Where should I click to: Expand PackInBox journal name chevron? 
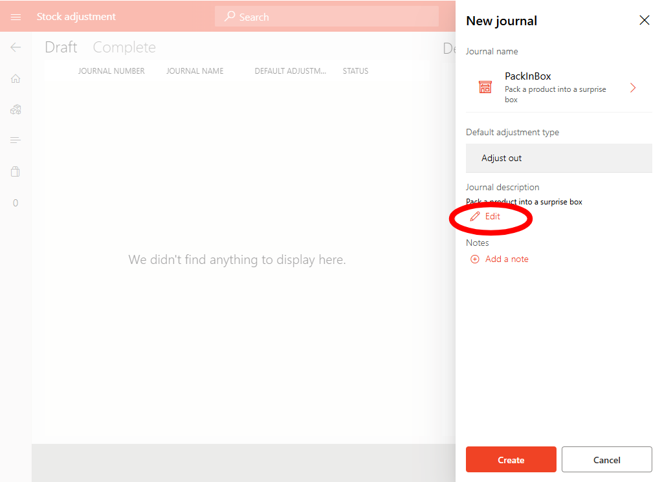[632, 88]
